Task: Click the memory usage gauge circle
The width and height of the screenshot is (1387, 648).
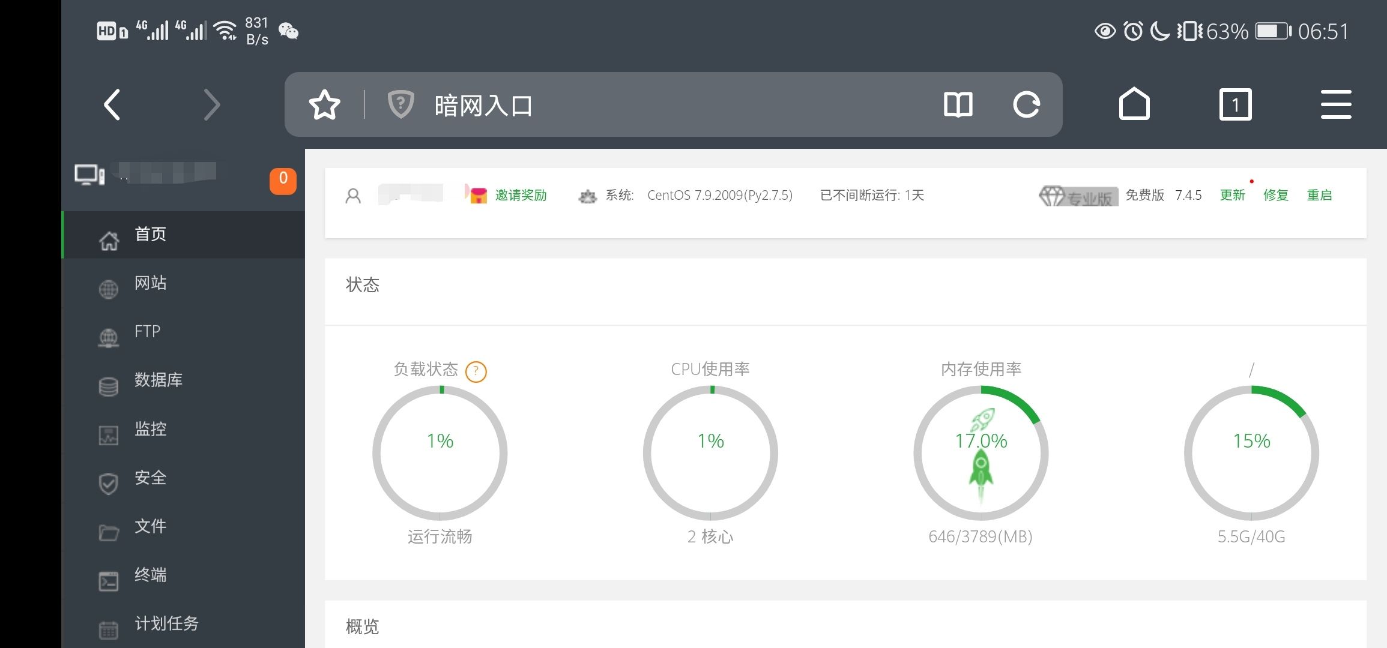Action: click(x=981, y=453)
